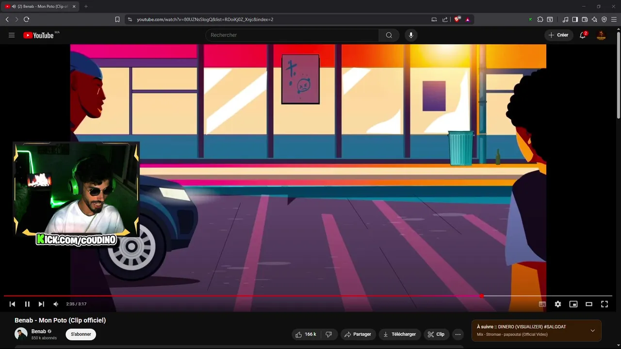Image resolution: width=621 pixels, height=349 pixels.
Task: Dislike the video
Action: point(329,334)
